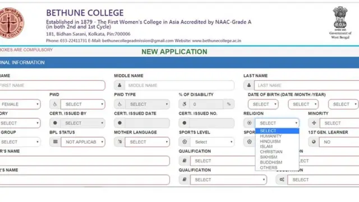Open the BPL Status dropdown
Viewport: 359px width, 202px height.
(83, 142)
